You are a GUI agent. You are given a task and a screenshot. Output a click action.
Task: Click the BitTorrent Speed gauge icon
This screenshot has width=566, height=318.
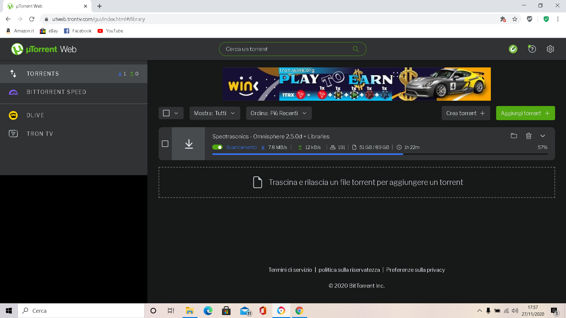click(13, 92)
